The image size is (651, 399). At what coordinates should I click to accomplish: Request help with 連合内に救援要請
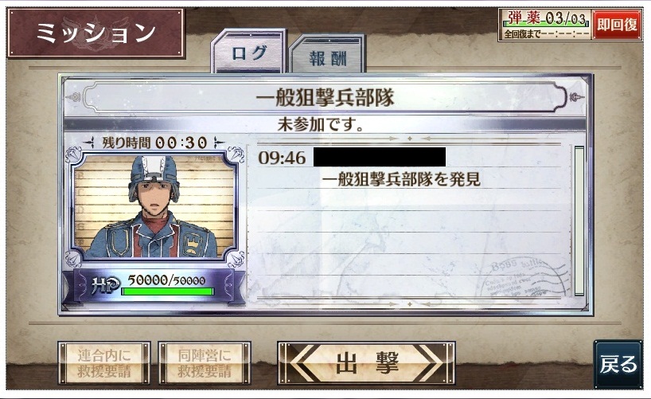[x=104, y=363]
